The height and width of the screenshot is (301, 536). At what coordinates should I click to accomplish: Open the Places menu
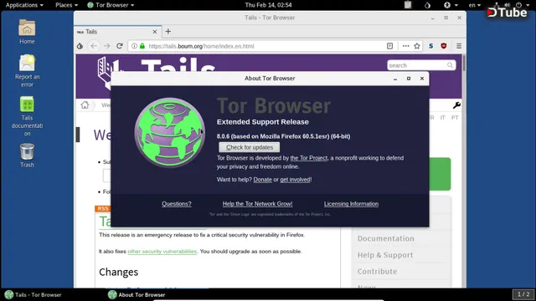click(67, 5)
